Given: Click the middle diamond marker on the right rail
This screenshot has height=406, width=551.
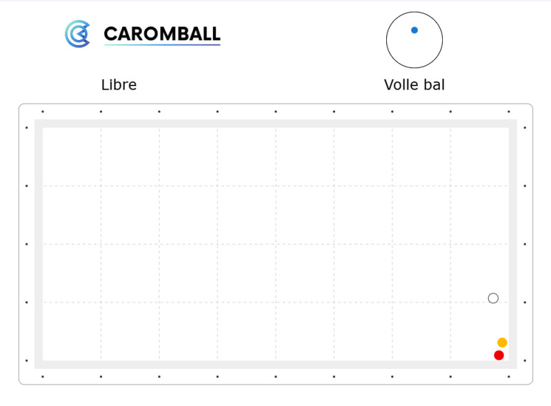Looking at the screenshot, I should (x=525, y=244).
